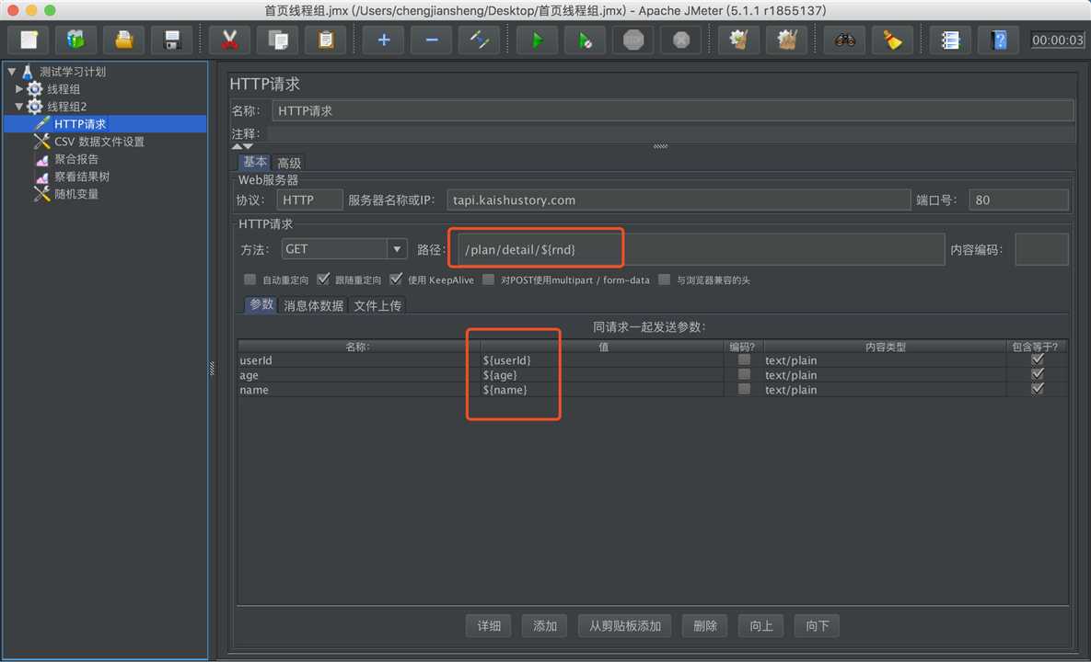This screenshot has height=662, width=1091.
Task: Click the 协议 field showing HTTP
Action: [309, 200]
